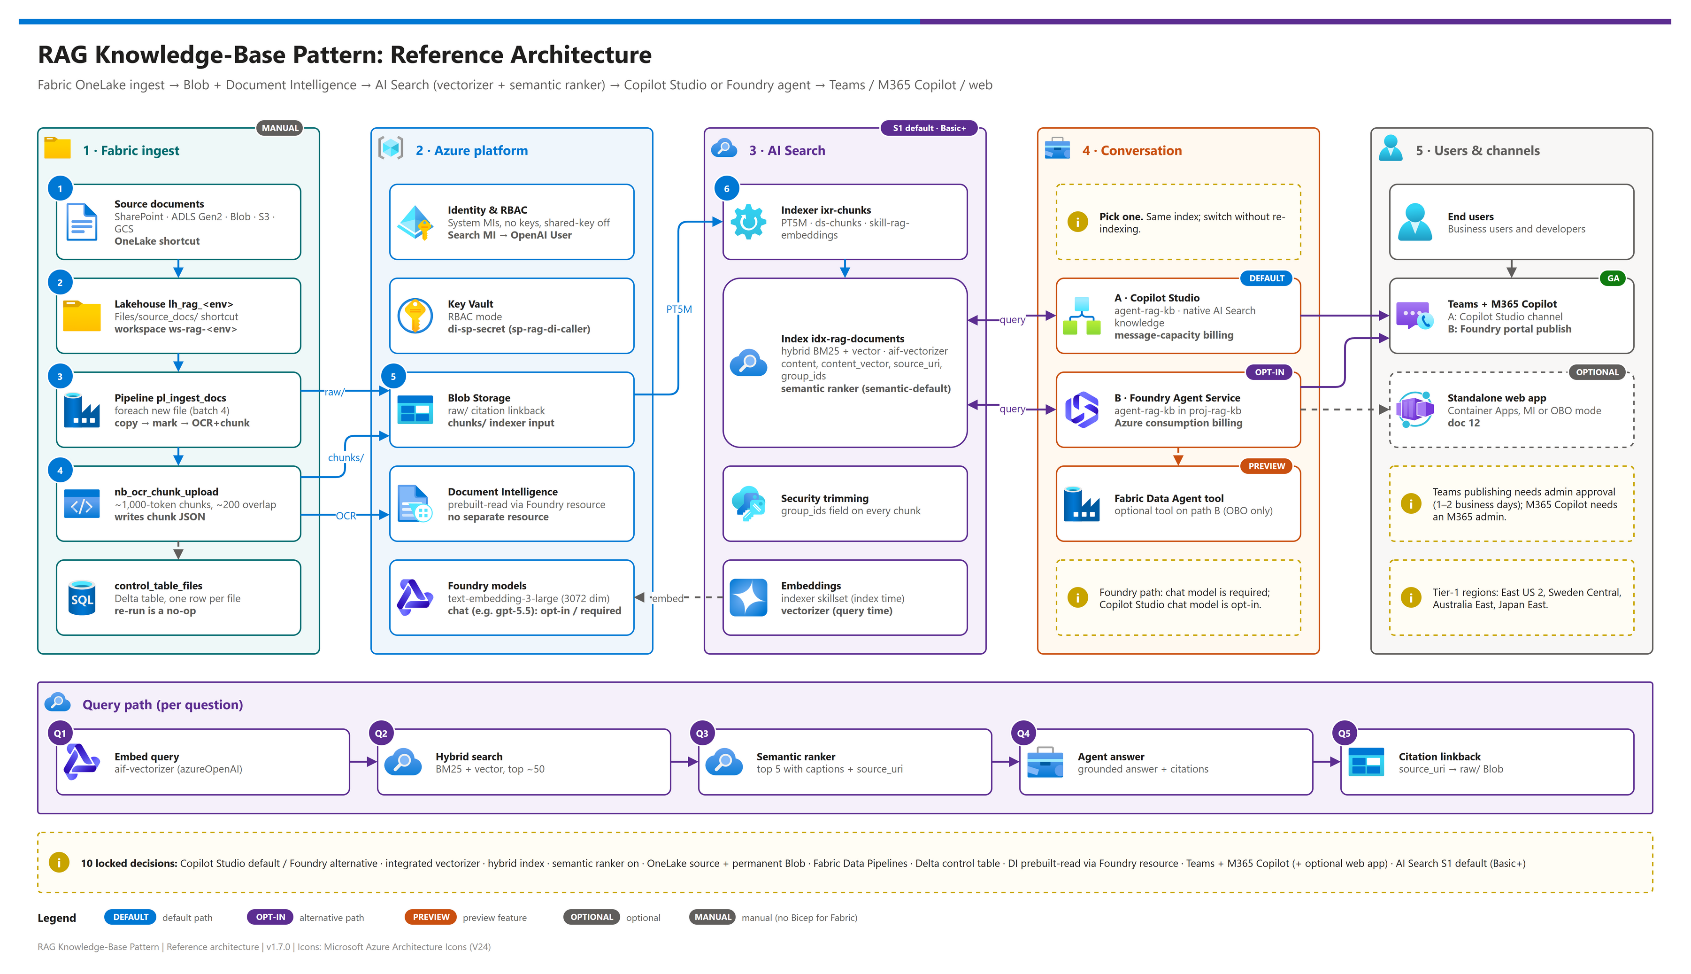Click the End users person icon
1691x974 pixels.
coord(1415,223)
